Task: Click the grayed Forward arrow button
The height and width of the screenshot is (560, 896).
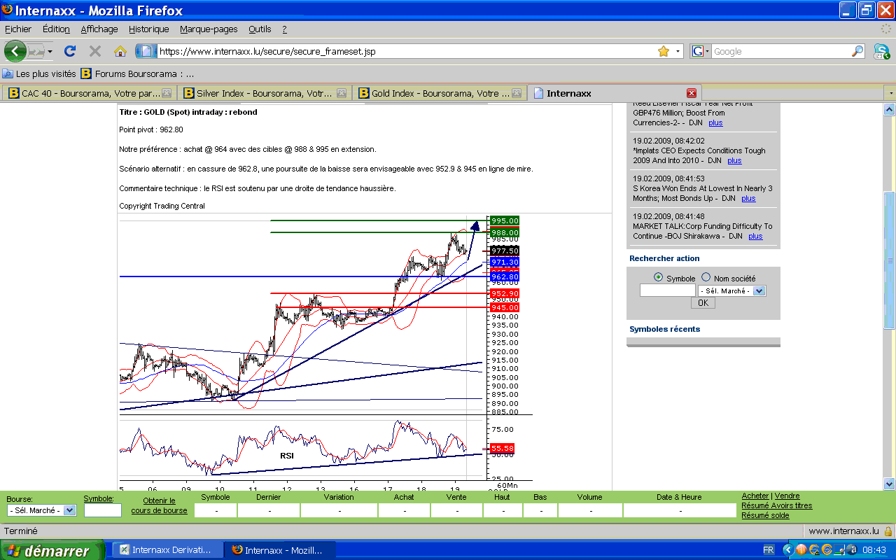Action: [36, 51]
